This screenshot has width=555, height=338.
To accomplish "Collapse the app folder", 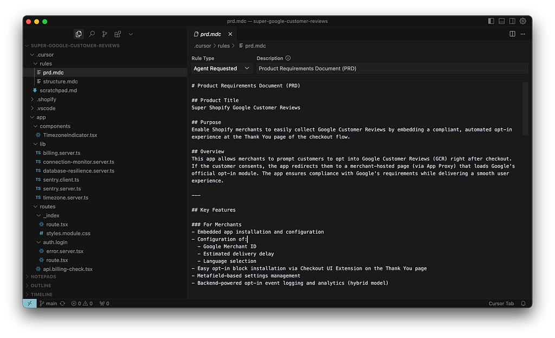I will pos(41,117).
